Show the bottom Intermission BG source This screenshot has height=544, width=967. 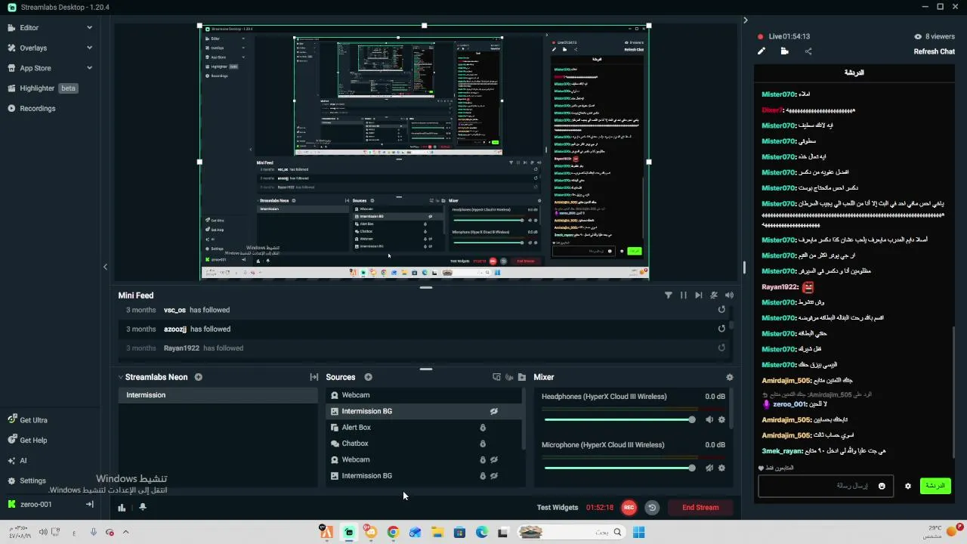point(494,476)
